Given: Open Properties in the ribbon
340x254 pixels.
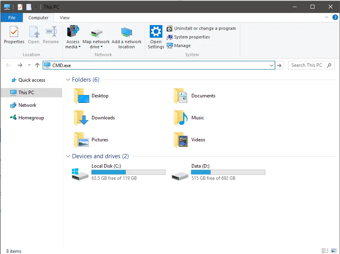Looking at the screenshot, I should coord(14,35).
